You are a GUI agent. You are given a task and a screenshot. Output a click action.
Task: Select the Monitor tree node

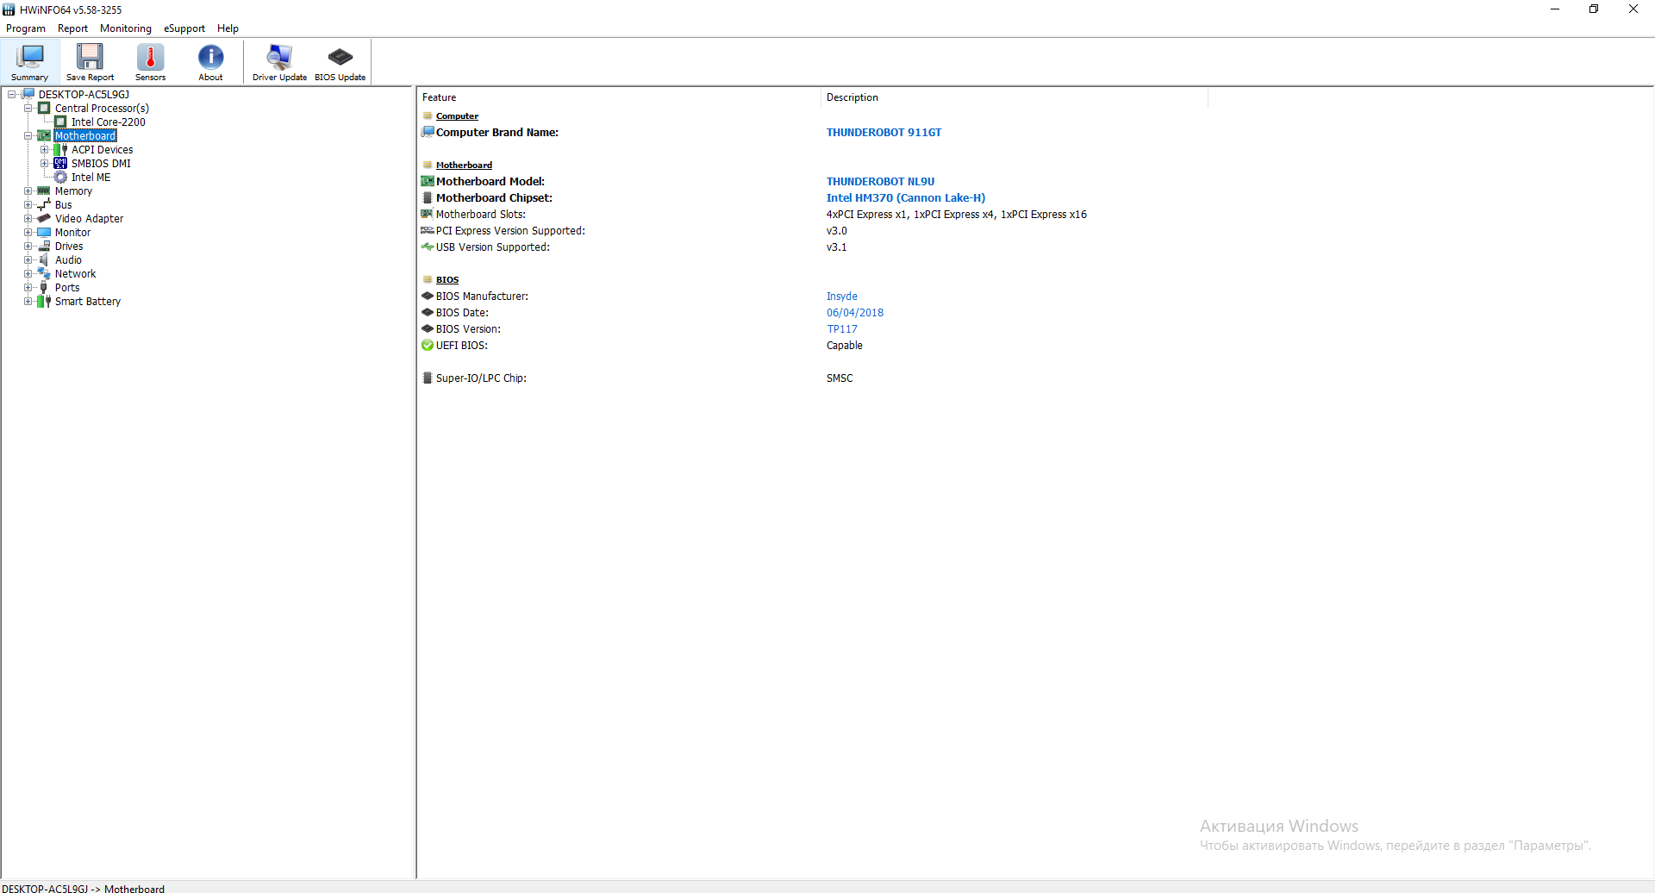click(x=72, y=233)
